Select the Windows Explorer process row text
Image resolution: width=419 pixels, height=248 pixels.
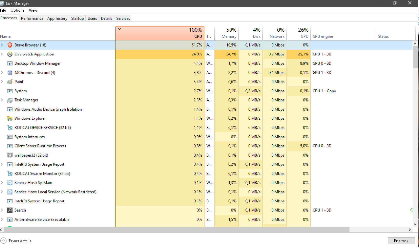click(30, 118)
